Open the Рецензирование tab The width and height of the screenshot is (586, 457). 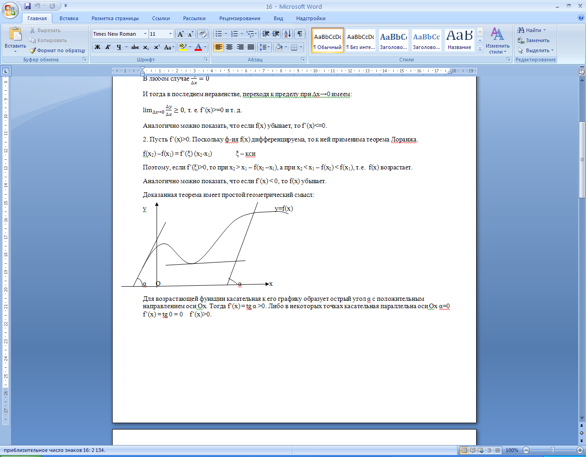[239, 18]
